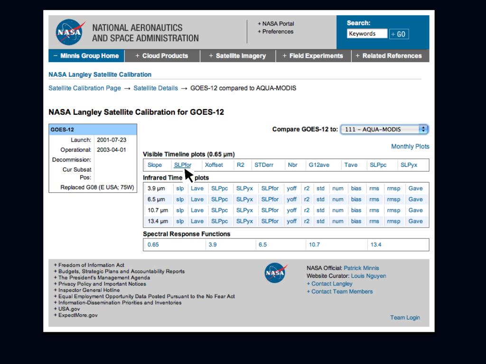The width and height of the screenshot is (486, 364).
Task: Click the GO search button
Action: coord(399,34)
